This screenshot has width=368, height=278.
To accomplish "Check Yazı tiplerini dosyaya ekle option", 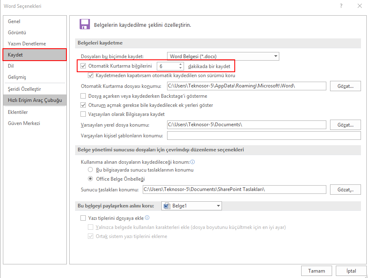I will pyautogui.click(x=84, y=218).
